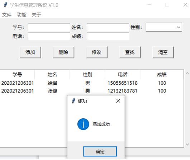The width and height of the screenshot is (190, 160).
Task: Close the 成功 dialog with X
Action: point(118,101)
